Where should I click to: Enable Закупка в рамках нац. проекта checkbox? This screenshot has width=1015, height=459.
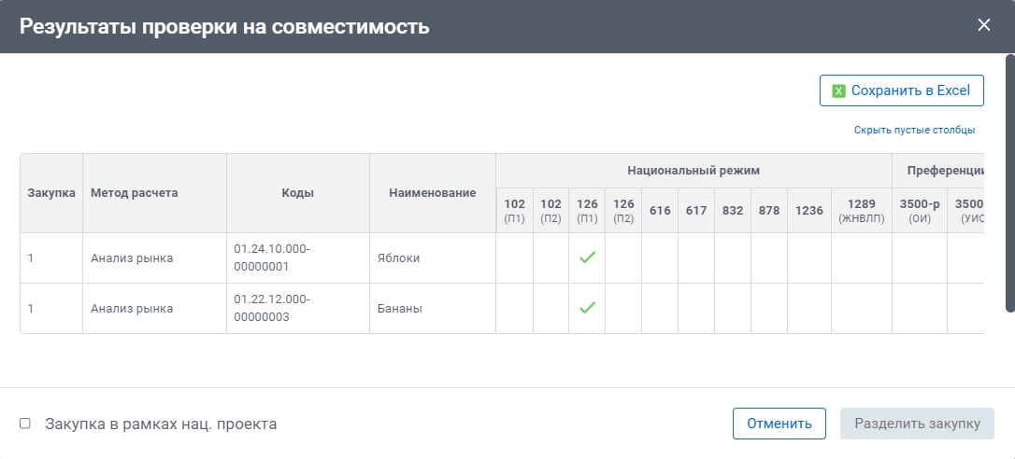pyautogui.click(x=25, y=424)
